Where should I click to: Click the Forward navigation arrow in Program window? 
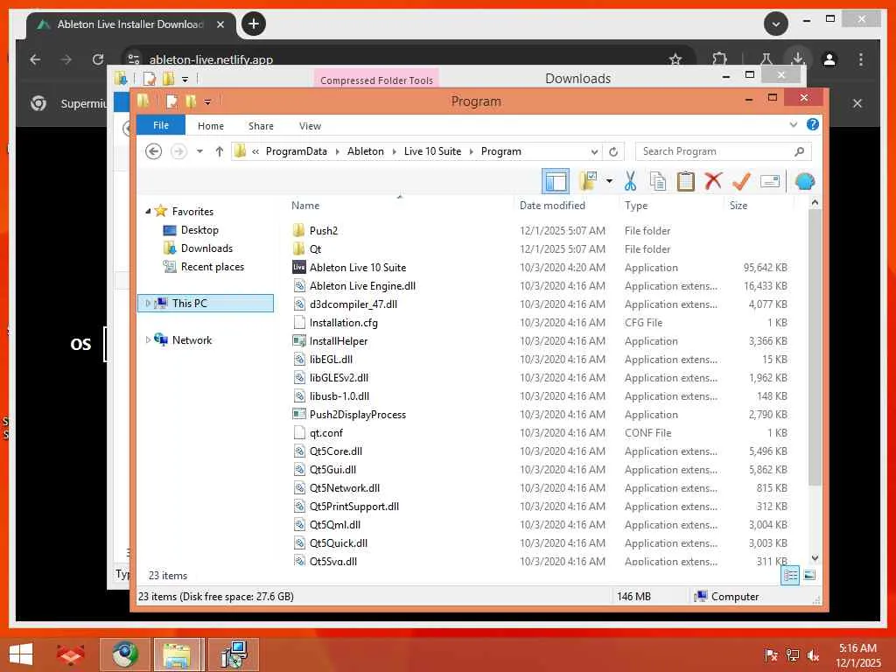coord(178,151)
